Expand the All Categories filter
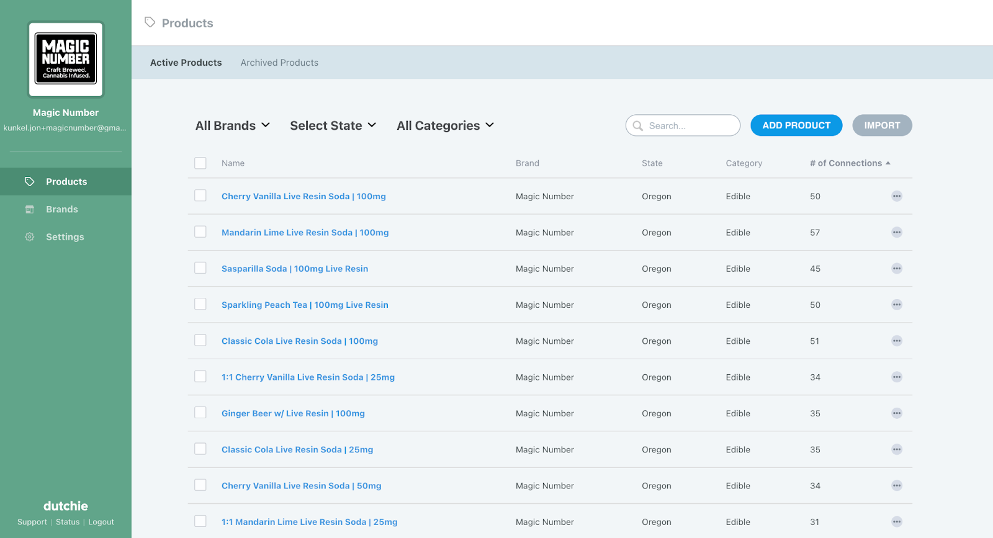The image size is (993, 538). [x=446, y=125]
